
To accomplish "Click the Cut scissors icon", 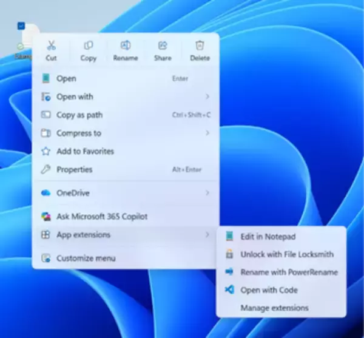I will [x=51, y=46].
